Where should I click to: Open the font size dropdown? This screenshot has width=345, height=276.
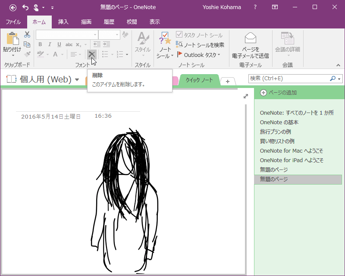pyautogui.click(x=117, y=34)
